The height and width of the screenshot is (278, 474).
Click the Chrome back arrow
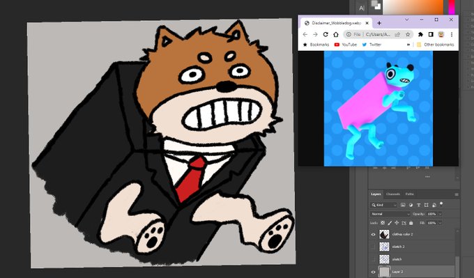[x=305, y=34]
